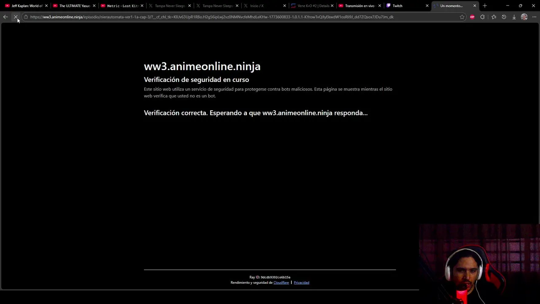
Task: Stop loading the page with the X button
Action: click(16, 17)
